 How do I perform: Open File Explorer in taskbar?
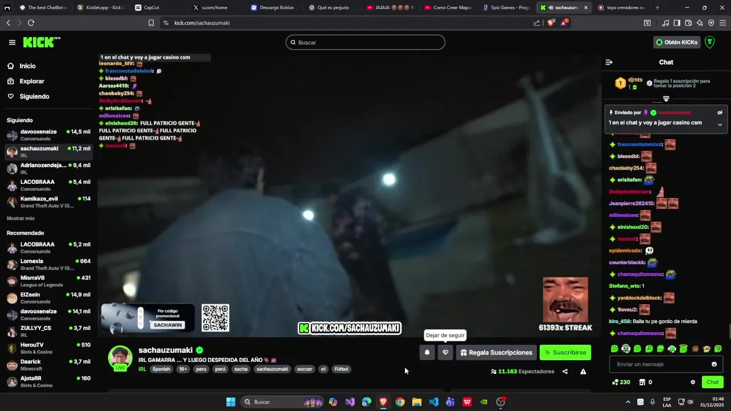pos(417,402)
